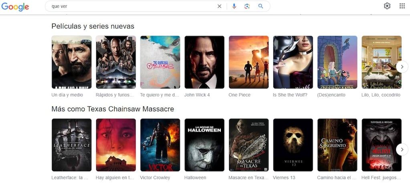This screenshot has height=187, width=410.
Task: Open the Halloween movie poster
Action: [x=204, y=145]
